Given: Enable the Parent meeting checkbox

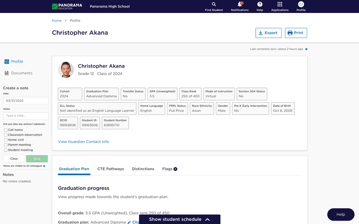Looking at the screenshot, I should tap(6, 145).
